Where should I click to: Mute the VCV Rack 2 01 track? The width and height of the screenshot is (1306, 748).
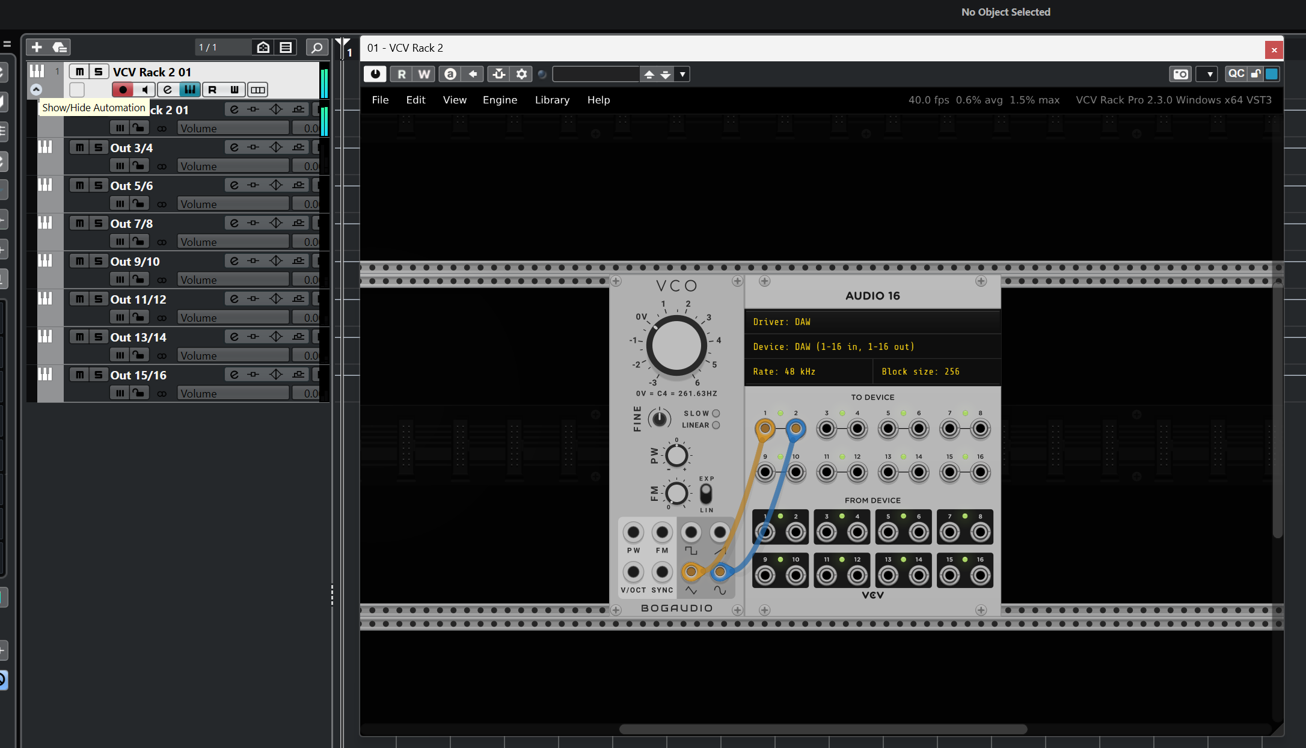[79, 72]
